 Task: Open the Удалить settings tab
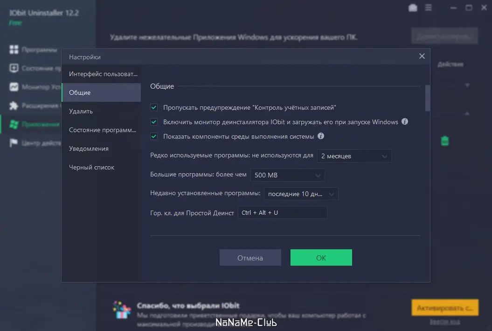tap(101, 111)
